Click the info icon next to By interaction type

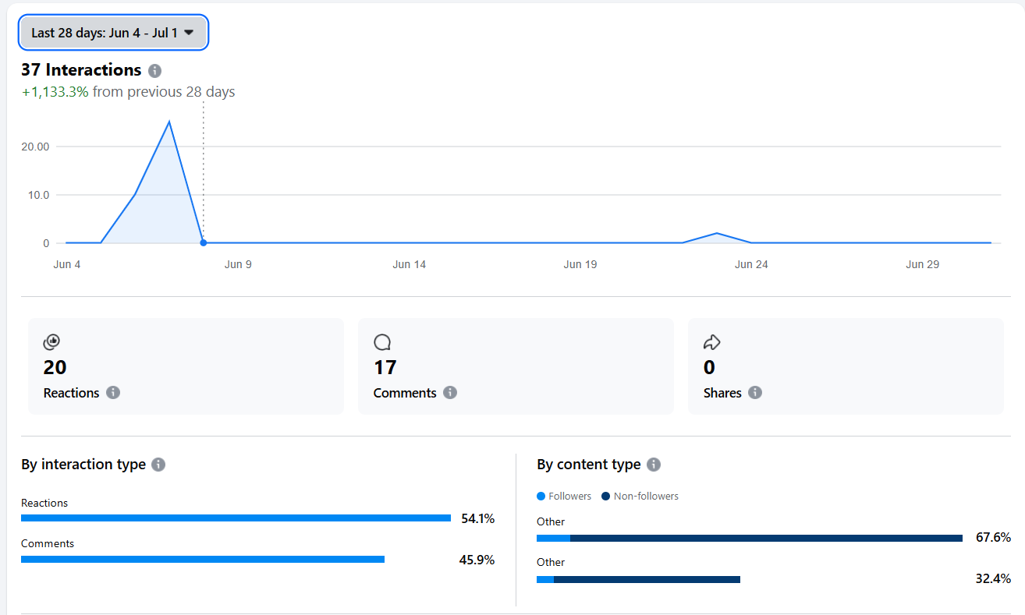tap(158, 465)
